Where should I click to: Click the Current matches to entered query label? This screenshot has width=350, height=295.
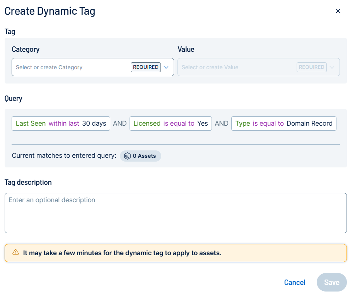pyautogui.click(x=64, y=156)
